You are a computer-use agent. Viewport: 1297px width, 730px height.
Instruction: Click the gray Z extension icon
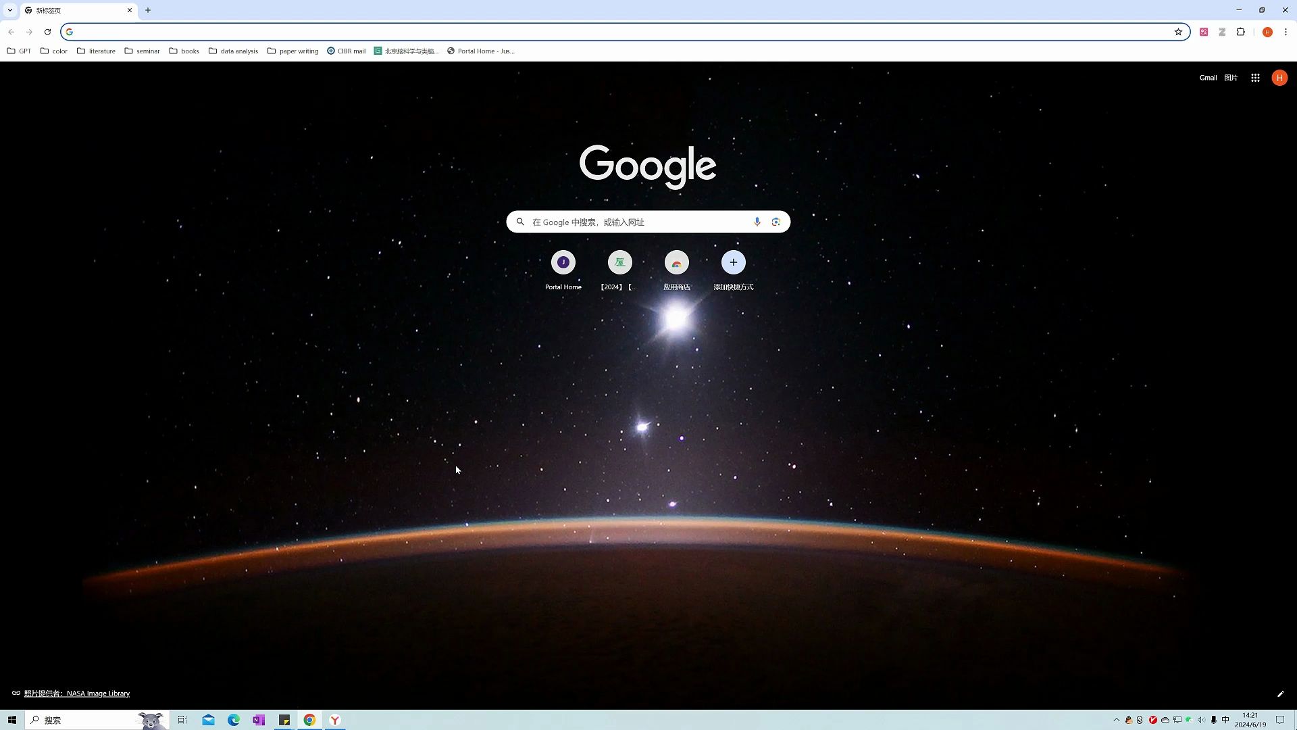point(1222,32)
